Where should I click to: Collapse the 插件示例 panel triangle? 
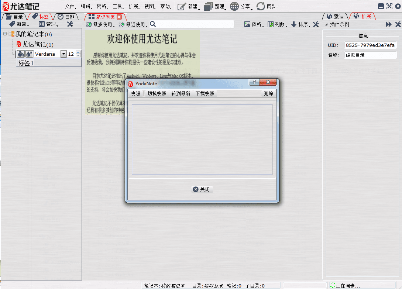[x=326, y=25]
